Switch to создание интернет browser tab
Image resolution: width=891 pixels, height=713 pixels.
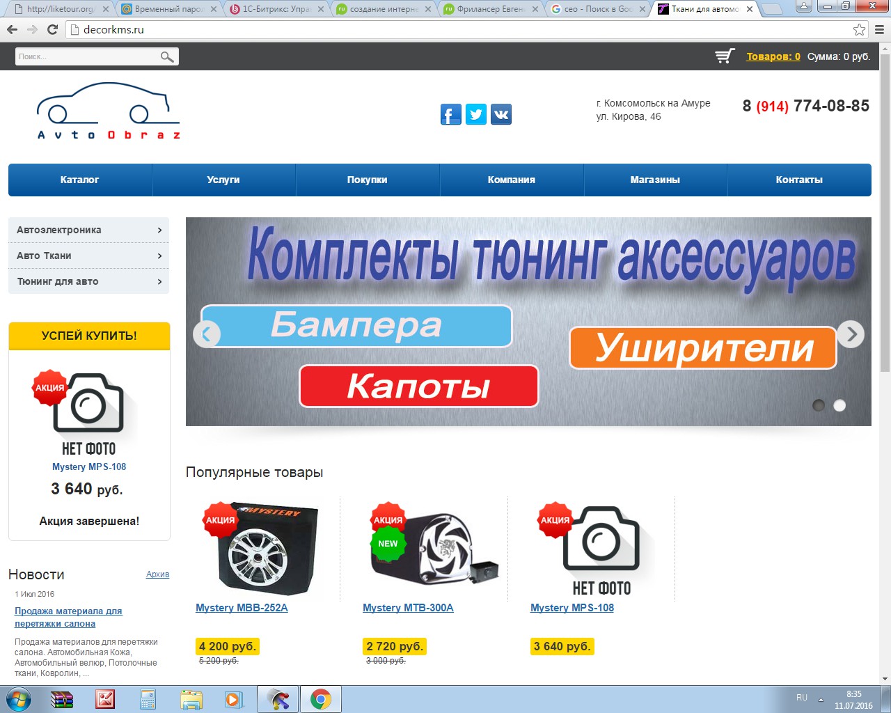click(x=382, y=9)
